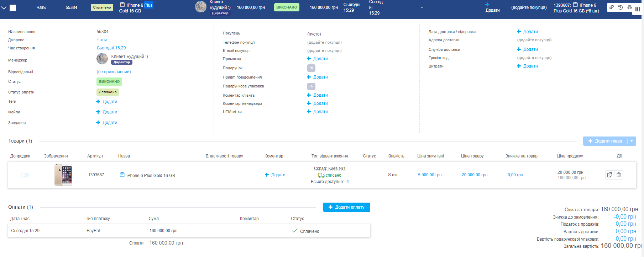Viewport: 644px width, 257px height.
Task: Toggle the Допродаж switch for iPhone
Action: coord(25,175)
